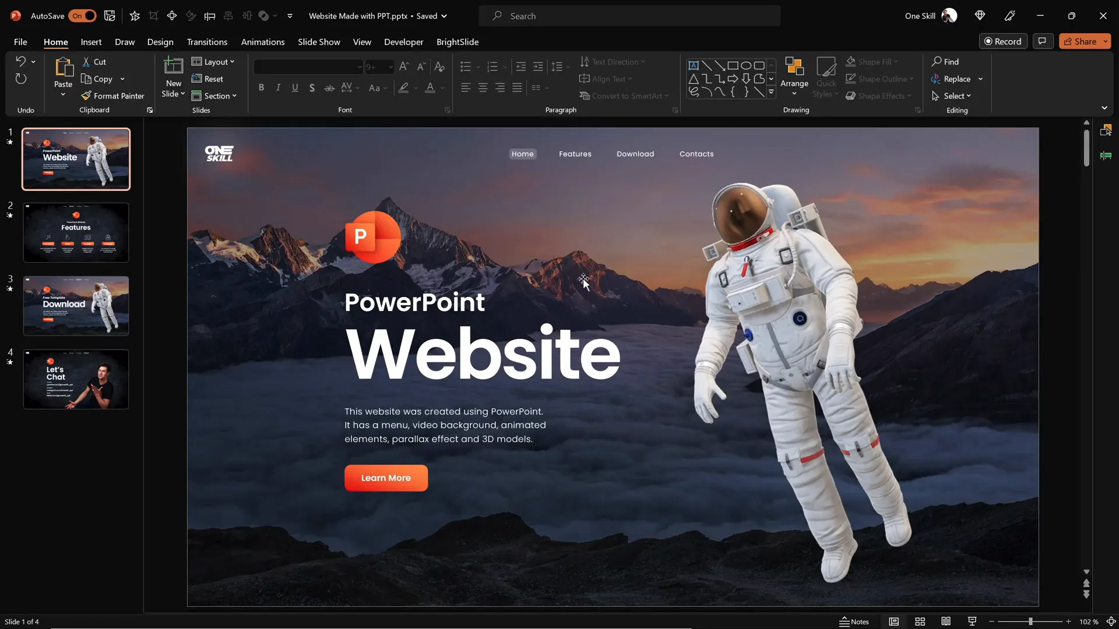Open the Layout dropdown
1119x629 pixels.
(213, 62)
